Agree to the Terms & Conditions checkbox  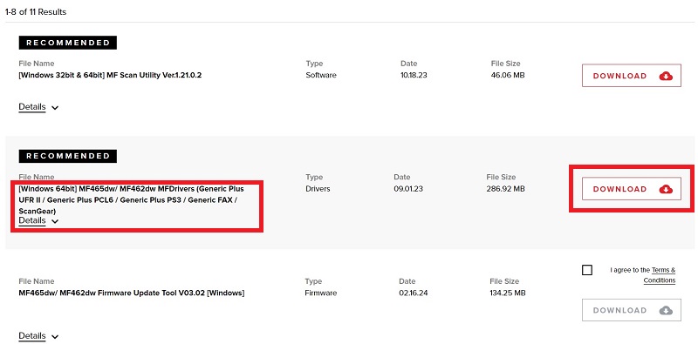click(587, 270)
